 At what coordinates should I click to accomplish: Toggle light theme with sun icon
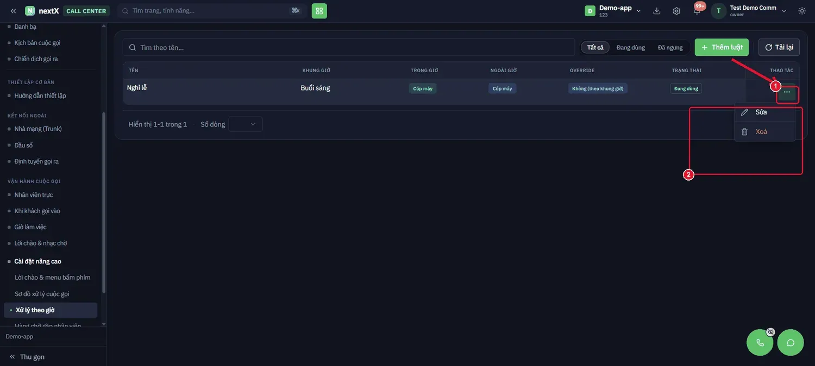coord(802,11)
